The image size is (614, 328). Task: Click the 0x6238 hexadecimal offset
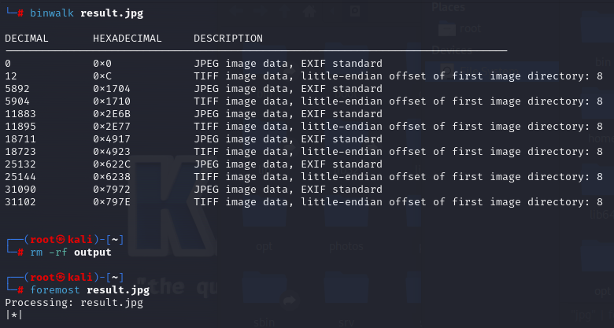pyautogui.click(x=112, y=176)
